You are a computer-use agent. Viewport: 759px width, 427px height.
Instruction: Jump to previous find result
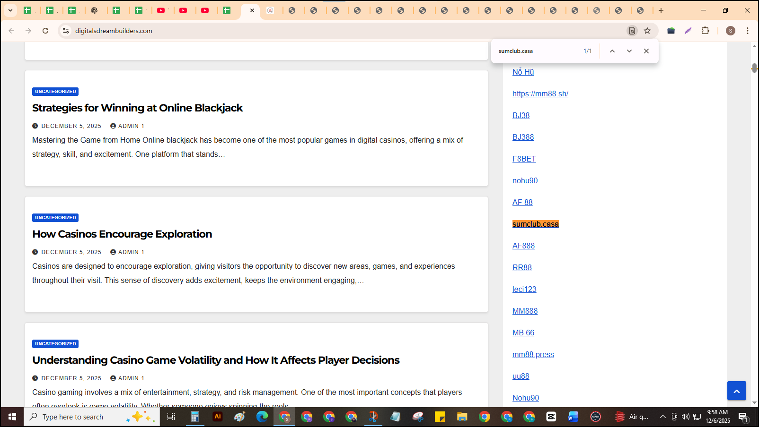coord(612,51)
